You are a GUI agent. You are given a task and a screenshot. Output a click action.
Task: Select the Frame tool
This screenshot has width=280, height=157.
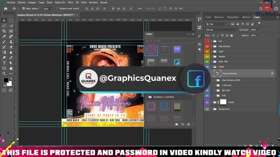(11, 31)
